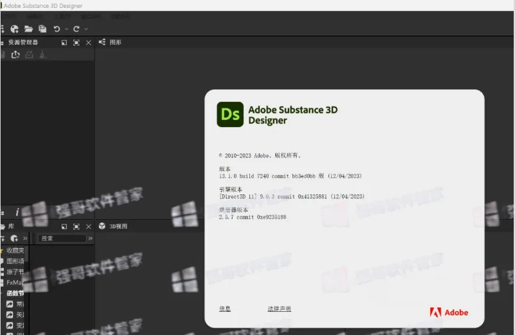Image resolution: width=515 pixels, height=335 pixels.
Task: Click the arrow icon beside 变 item
Action: (x=10, y=325)
